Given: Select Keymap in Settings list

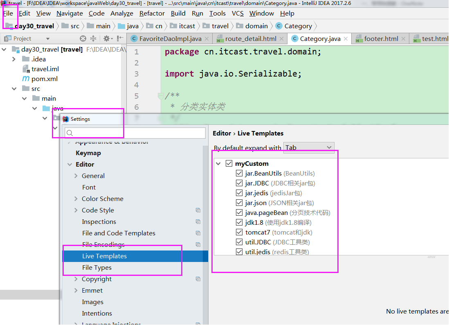Looking at the screenshot, I should (88, 153).
